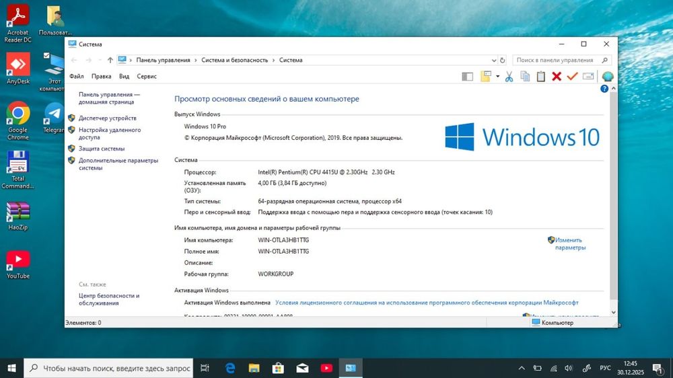
Task: Click the processor value Intel Pentium text
Action: tap(326, 172)
